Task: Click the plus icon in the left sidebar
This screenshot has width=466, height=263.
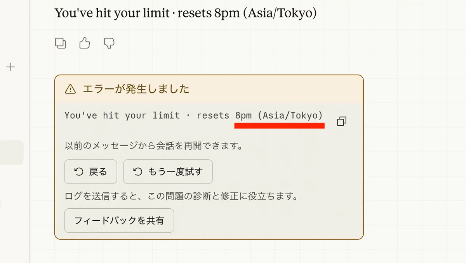Action: click(11, 67)
